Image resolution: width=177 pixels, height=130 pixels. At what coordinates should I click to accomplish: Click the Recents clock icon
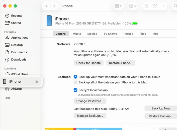click(x=7, y=16)
